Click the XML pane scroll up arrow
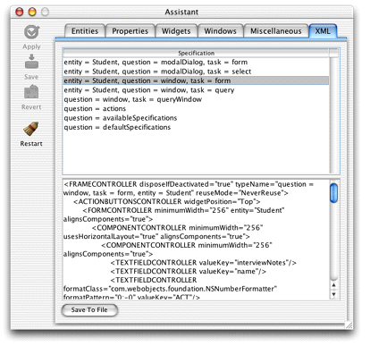 [334, 285]
